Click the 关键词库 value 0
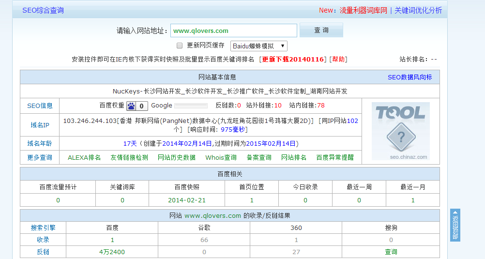This screenshot has height=259, width=485. tap(122, 200)
